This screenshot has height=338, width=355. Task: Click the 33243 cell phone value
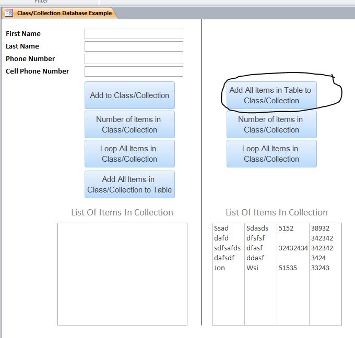point(320,268)
